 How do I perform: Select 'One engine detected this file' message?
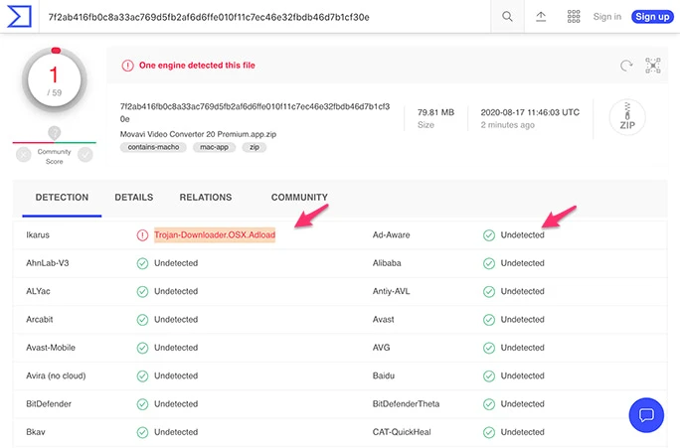click(x=197, y=66)
